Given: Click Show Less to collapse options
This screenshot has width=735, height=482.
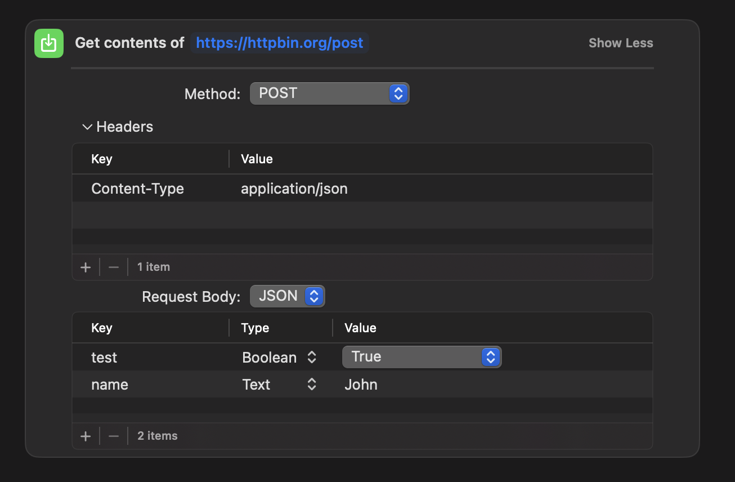Looking at the screenshot, I should click(x=621, y=43).
